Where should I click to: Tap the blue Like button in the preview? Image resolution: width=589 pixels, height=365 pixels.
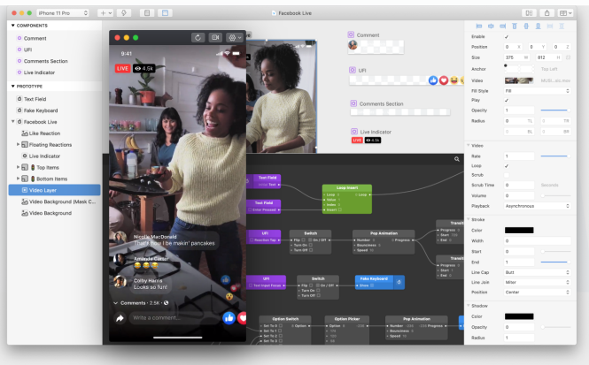click(229, 318)
